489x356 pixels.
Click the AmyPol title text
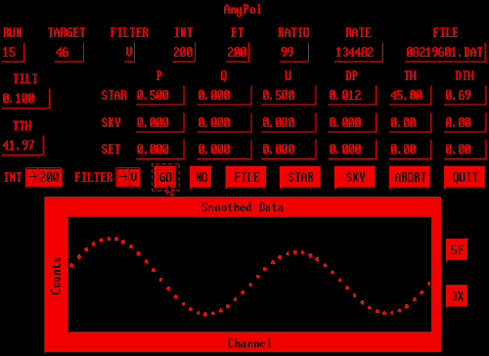[x=243, y=10]
